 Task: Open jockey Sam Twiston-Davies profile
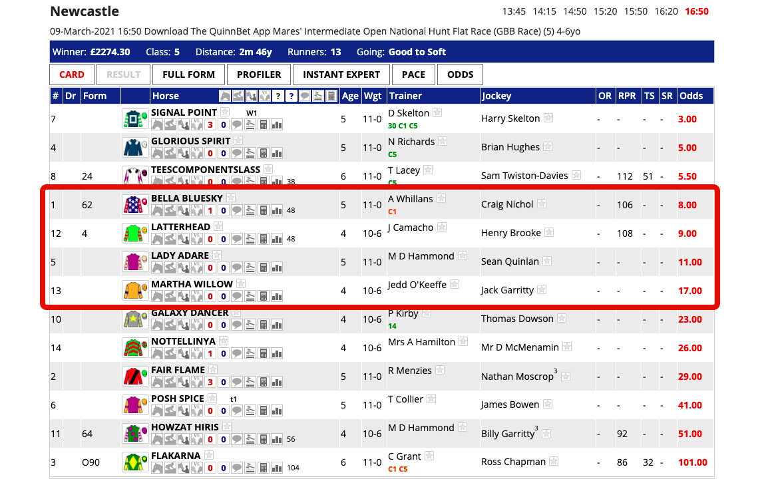point(524,176)
